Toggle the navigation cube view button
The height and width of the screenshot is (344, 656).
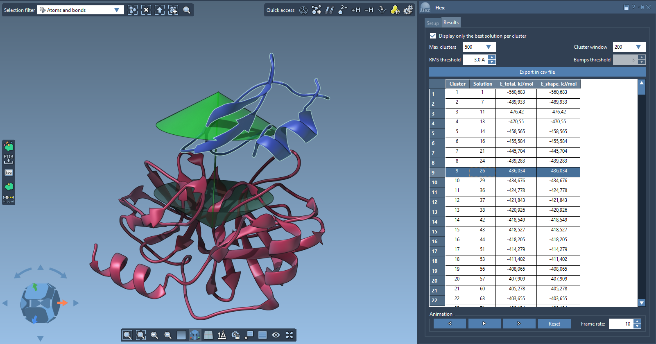(x=195, y=335)
